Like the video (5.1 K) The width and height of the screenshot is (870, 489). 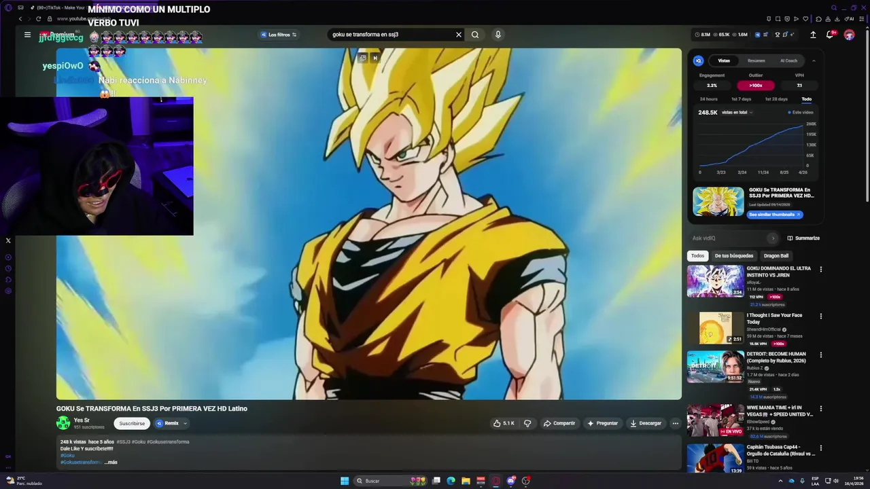[504, 423]
